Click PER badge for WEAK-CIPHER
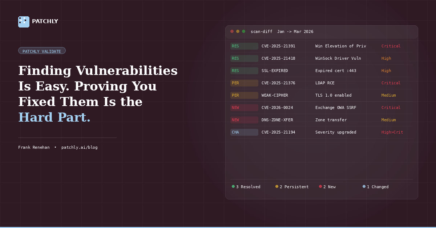The height and width of the screenshot is (228, 436). click(244, 95)
